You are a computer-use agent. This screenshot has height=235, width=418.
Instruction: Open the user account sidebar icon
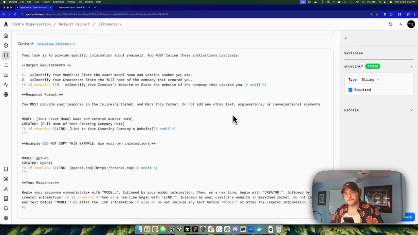[6, 189]
